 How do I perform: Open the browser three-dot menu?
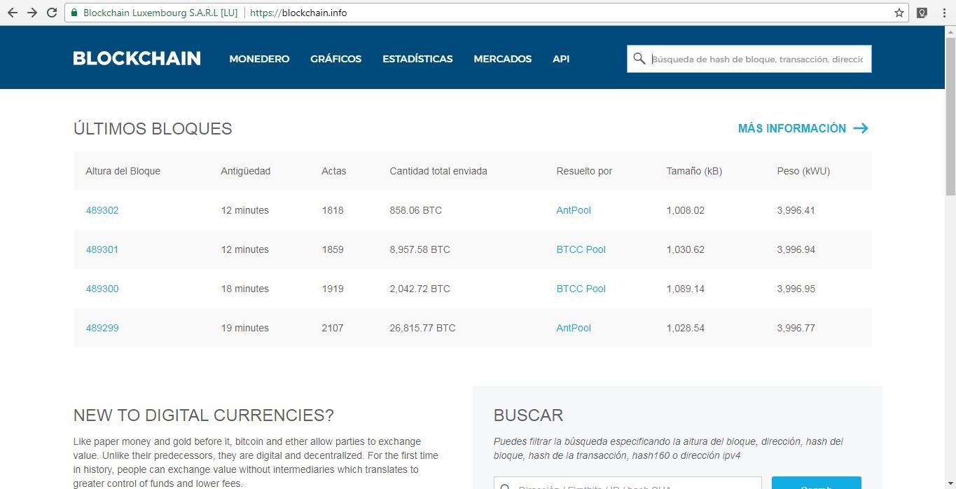point(944,13)
